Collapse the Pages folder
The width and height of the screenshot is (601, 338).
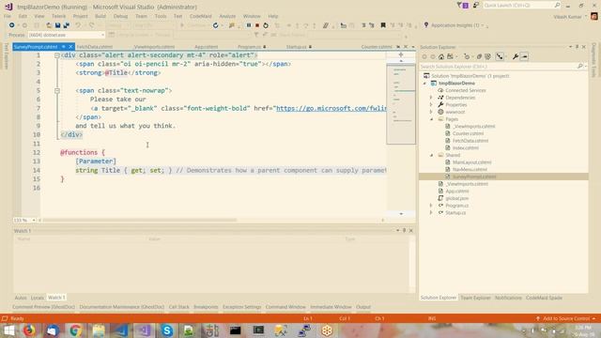(x=431, y=119)
